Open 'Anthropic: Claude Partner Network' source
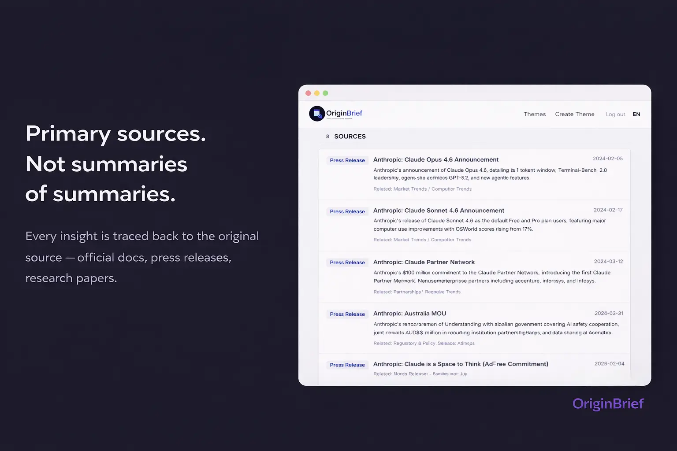The width and height of the screenshot is (677, 451). [x=424, y=262]
